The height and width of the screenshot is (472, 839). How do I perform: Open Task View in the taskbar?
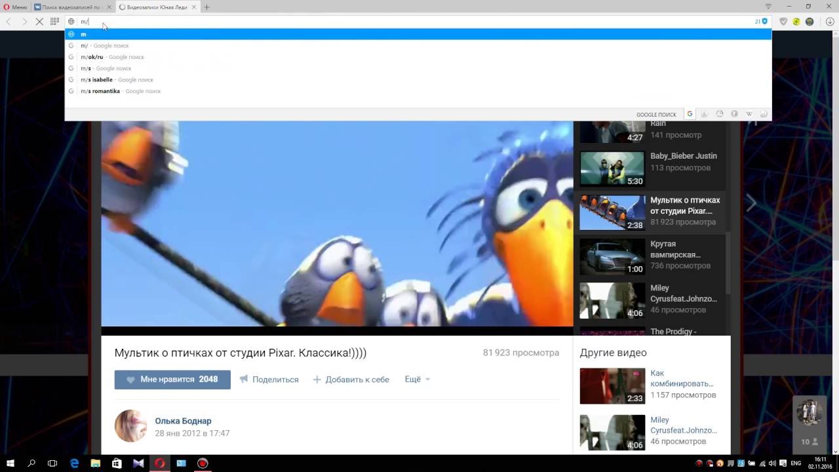point(52,463)
